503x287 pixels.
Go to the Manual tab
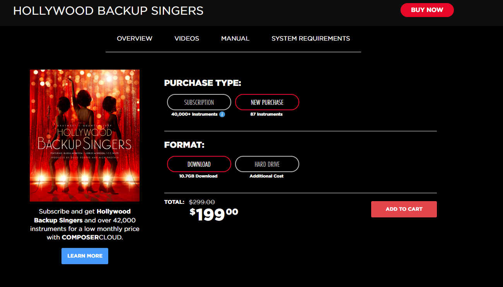tap(235, 39)
